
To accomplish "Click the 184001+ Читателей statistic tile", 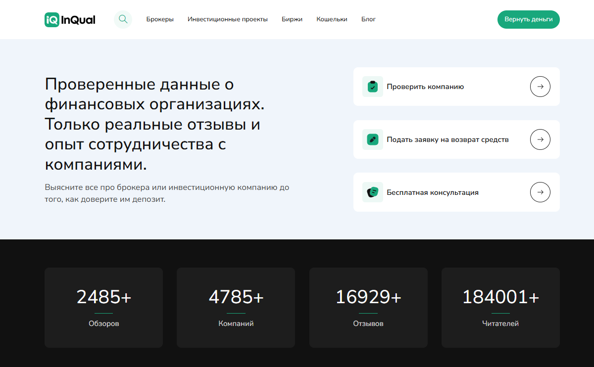I will [500, 307].
